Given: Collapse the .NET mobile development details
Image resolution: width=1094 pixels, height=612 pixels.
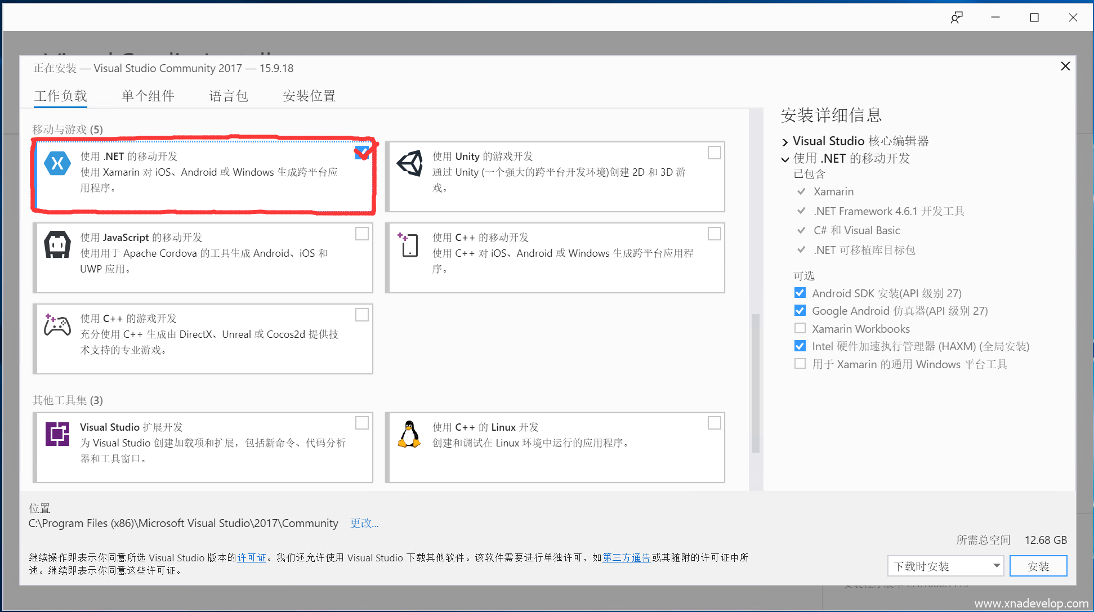Looking at the screenshot, I should click(785, 159).
